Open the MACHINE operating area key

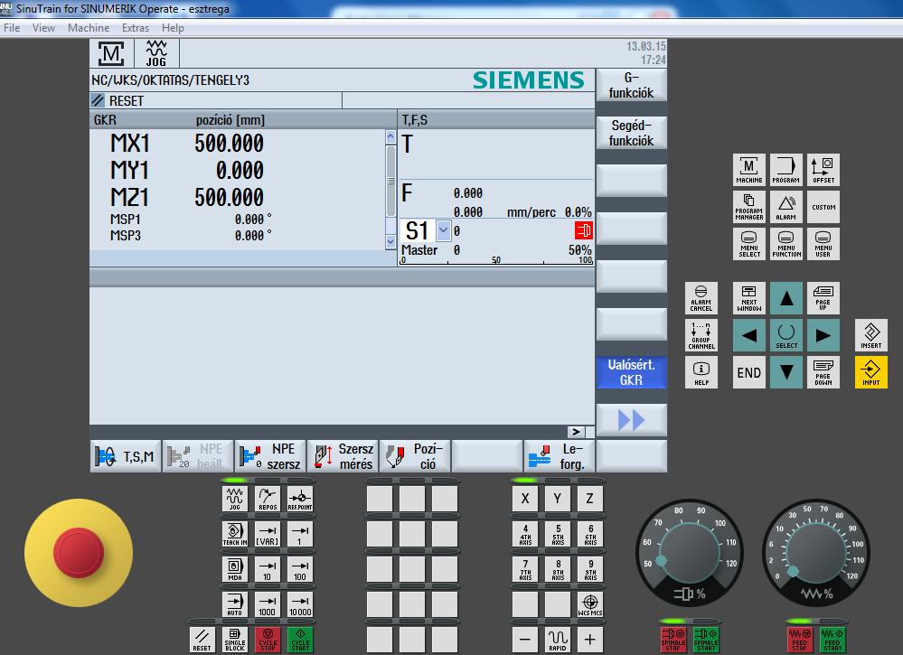(x=748, y=170)
